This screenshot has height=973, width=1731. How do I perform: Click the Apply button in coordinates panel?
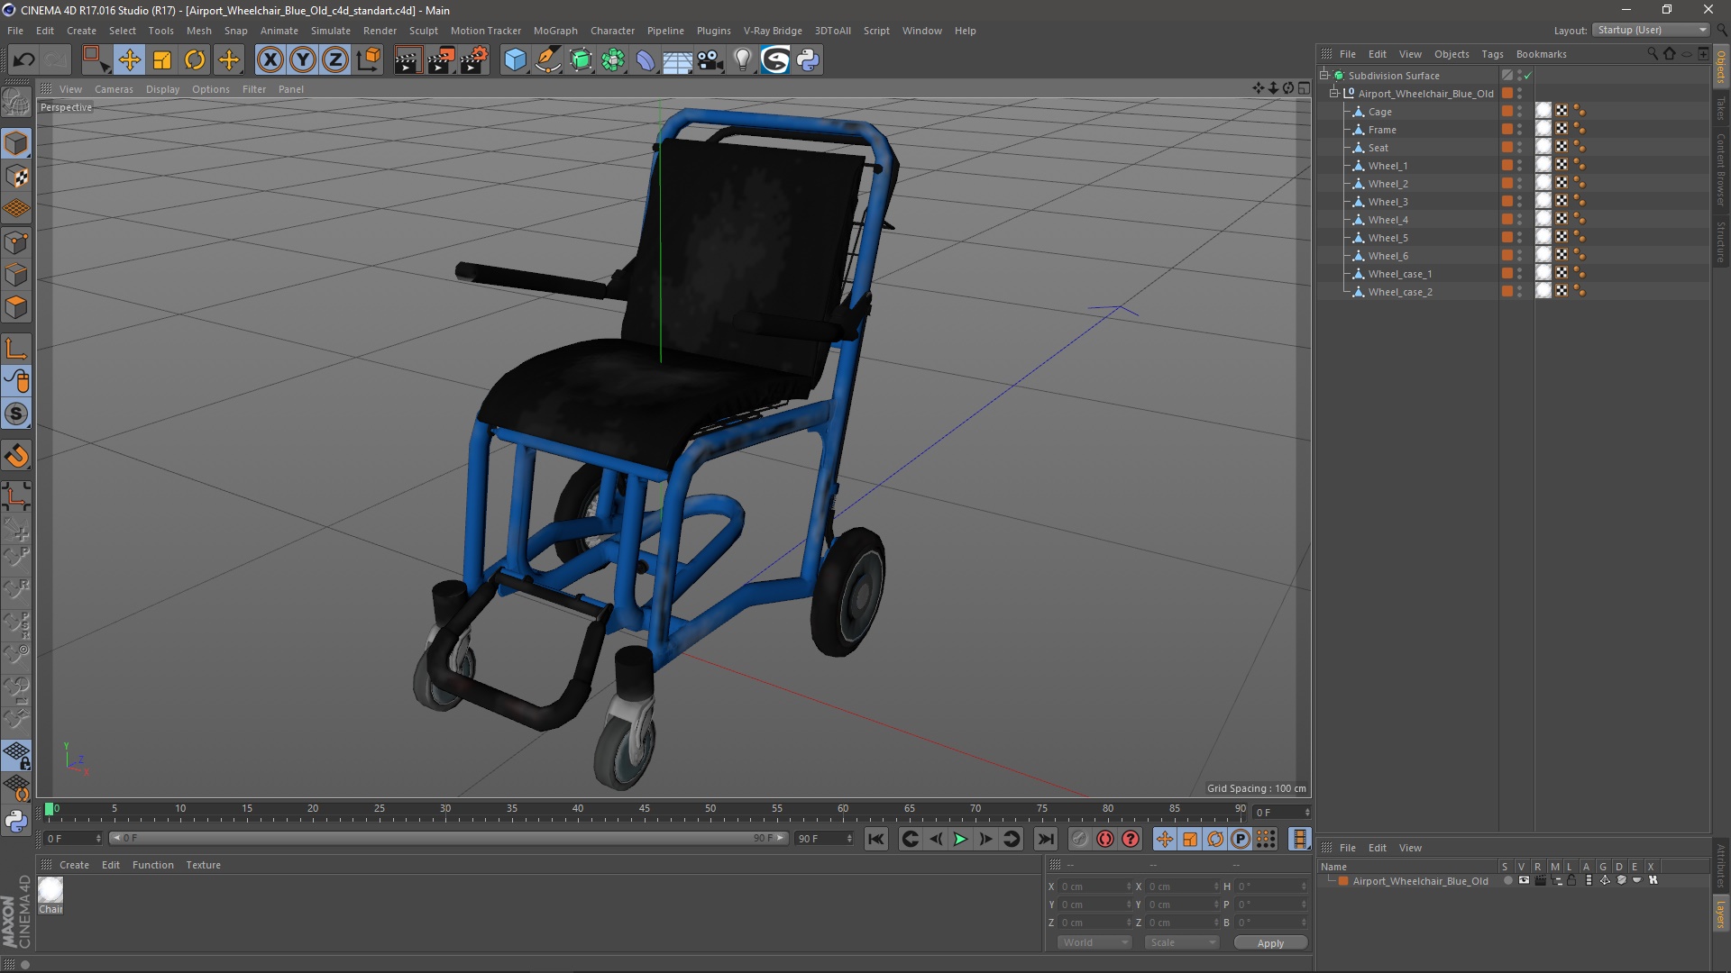point(1269,942)
